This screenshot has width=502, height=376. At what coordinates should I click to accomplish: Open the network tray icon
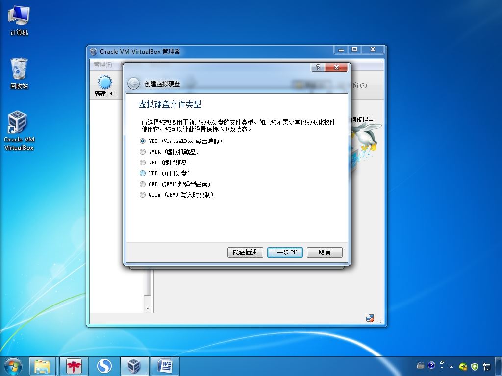click(487, 366)
